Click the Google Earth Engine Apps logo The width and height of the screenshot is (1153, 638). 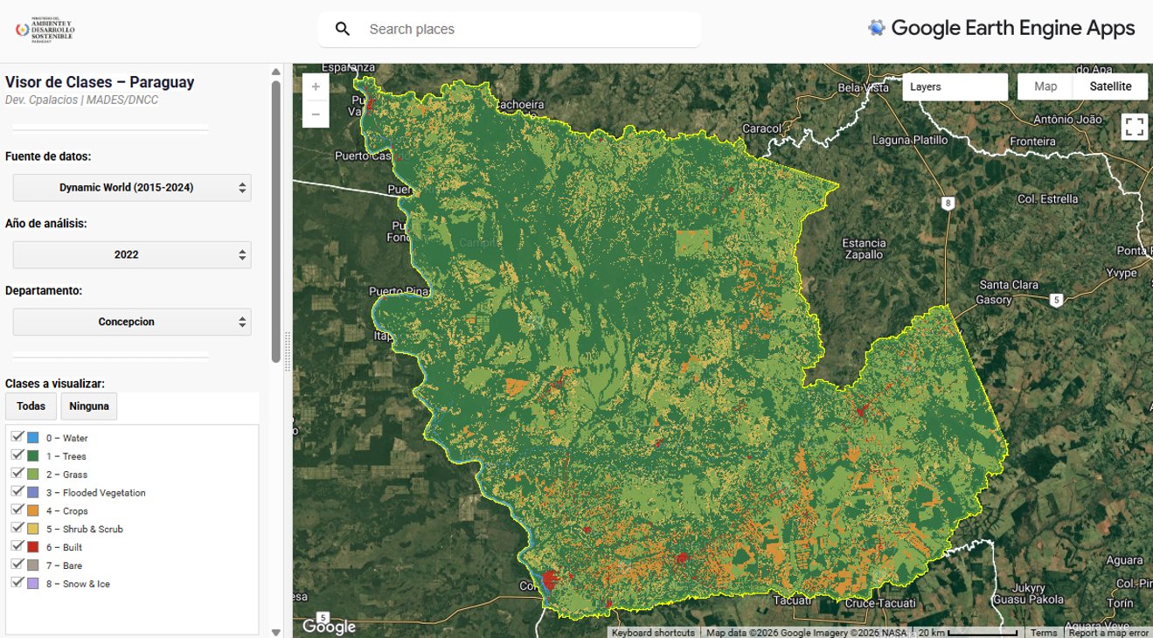coord(1001,28)
